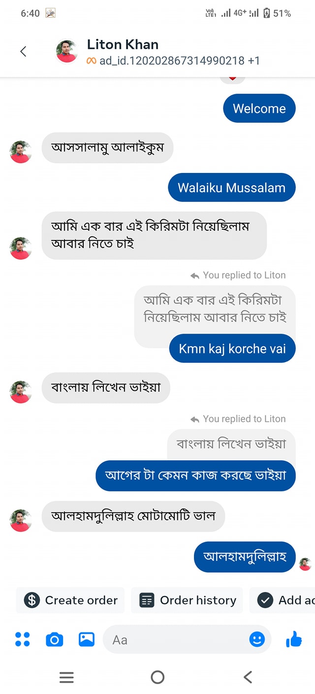Image resolution: width=315 pixels, height=694 pixels.
Task: Tap the back arrow in chat header
Action: (23, 51)
